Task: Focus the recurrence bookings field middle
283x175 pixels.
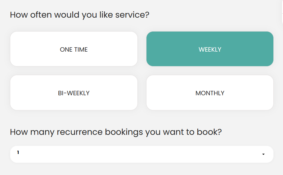Action: pyautogui.click(x=142, y=154)
